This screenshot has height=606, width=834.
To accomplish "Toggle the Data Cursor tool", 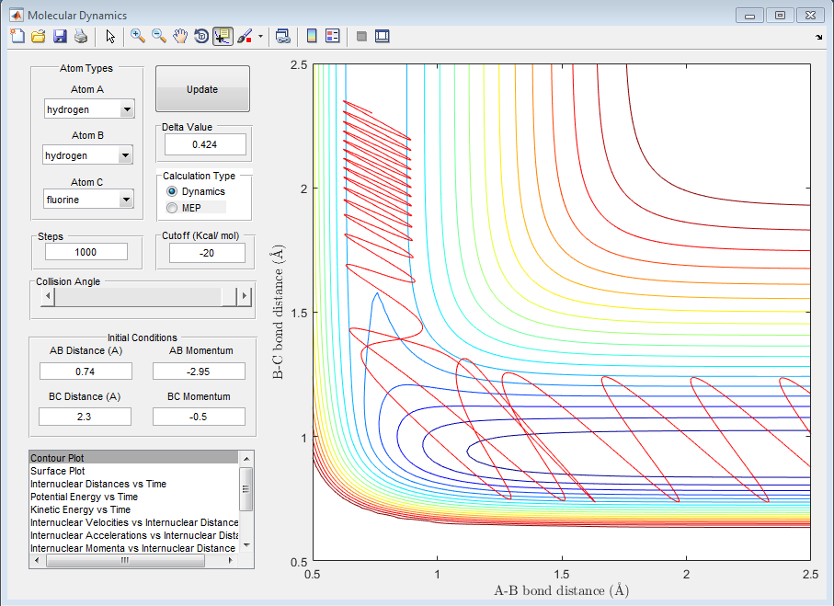I will tap(223, 36).
